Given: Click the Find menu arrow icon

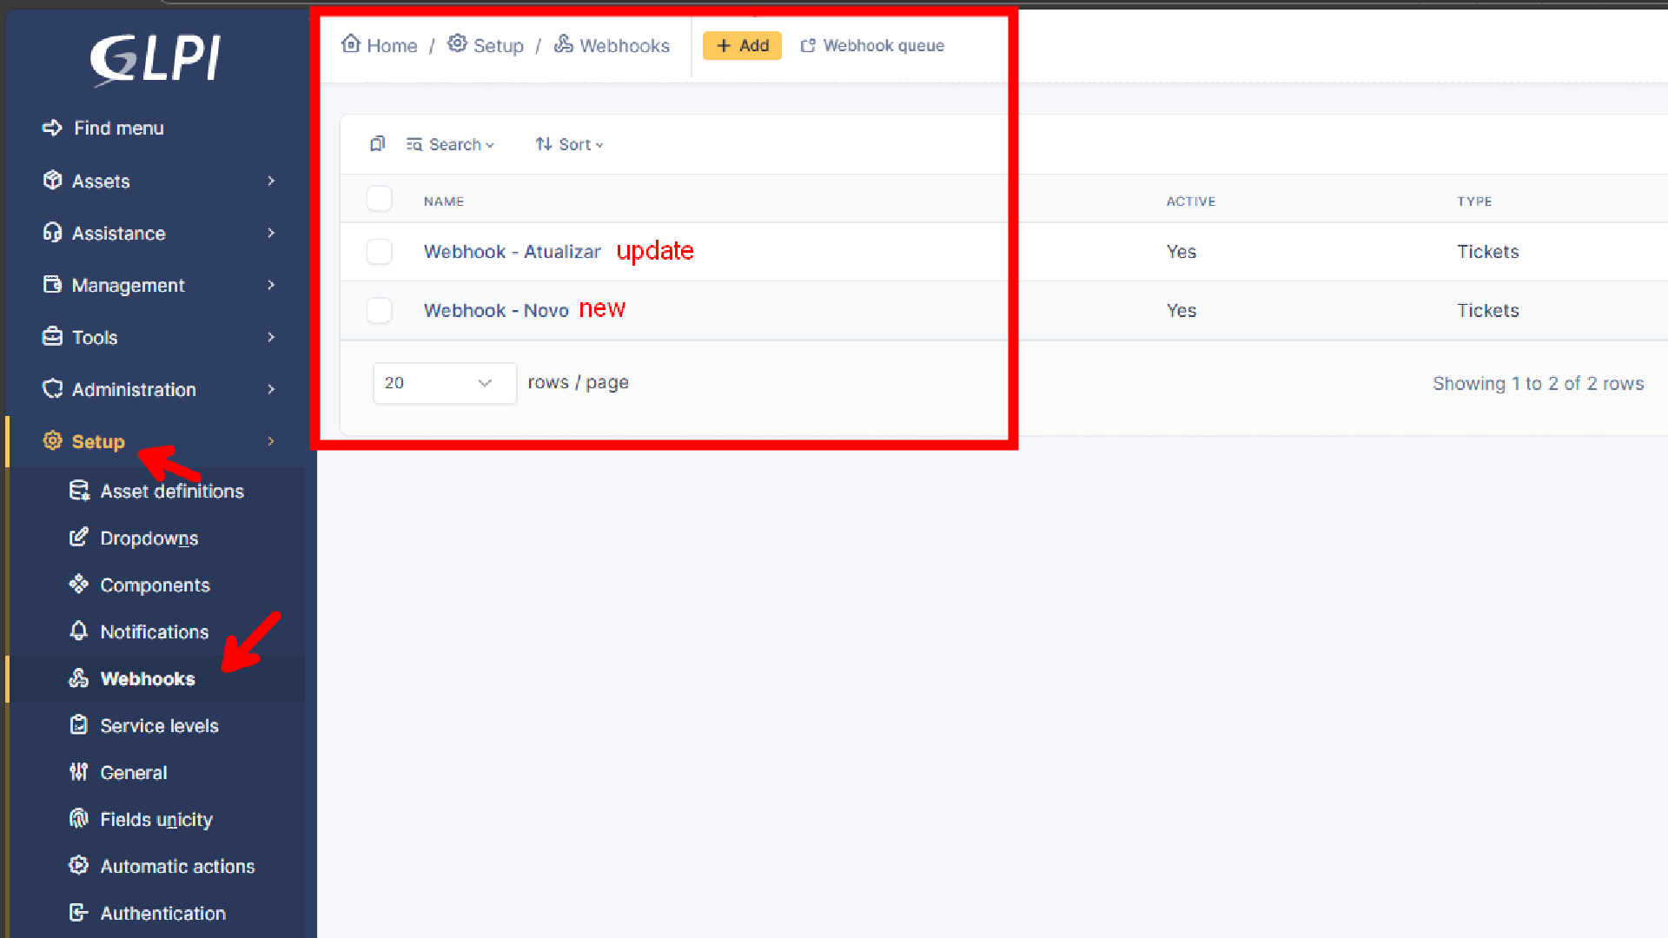Looking at the screenshot, I should pyautogui.click(x=52, y=128).
